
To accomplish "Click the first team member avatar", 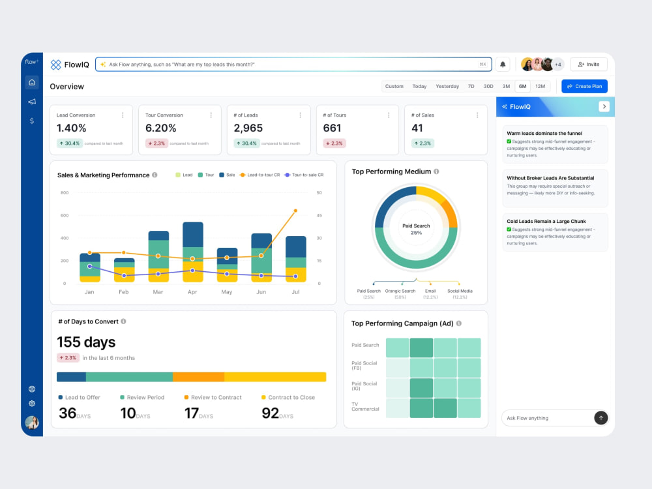I will 527,65.
